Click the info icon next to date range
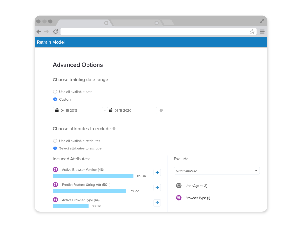The height and width of the screenshot is (227, 302). click(161, 110)
